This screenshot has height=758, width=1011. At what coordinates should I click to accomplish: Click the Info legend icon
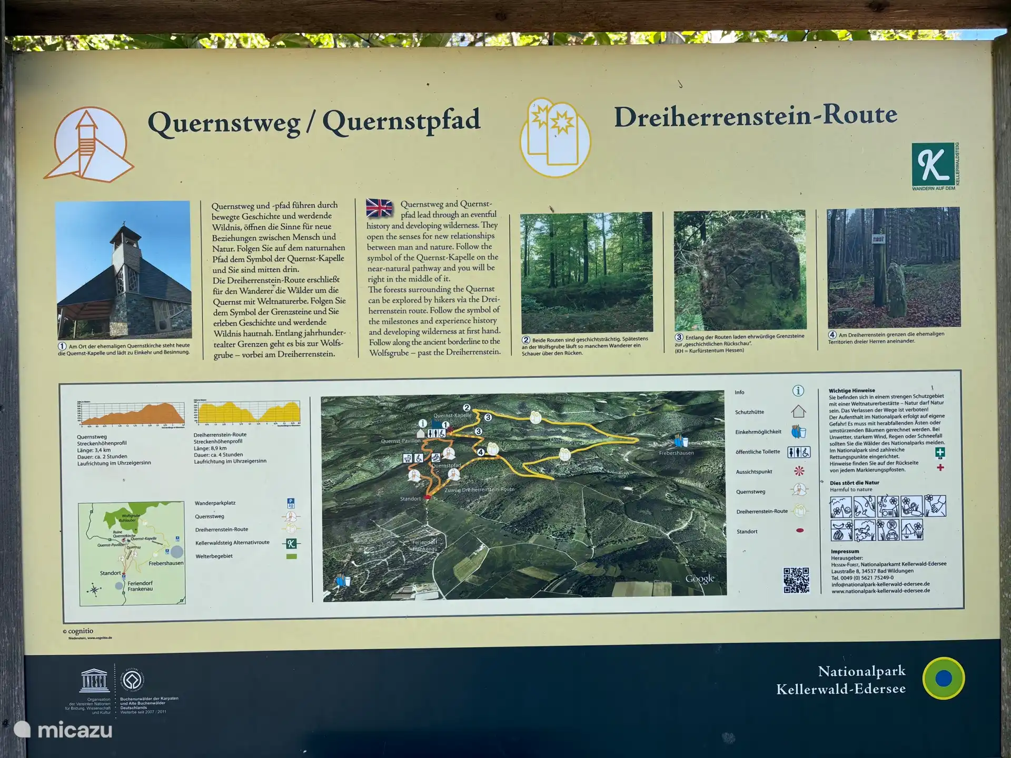(x=798, y=391)
